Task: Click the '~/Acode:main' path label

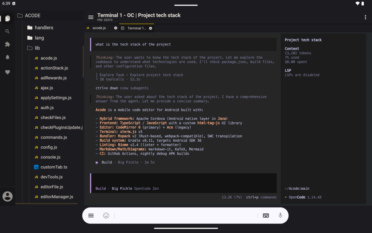Action: (297, 189)
